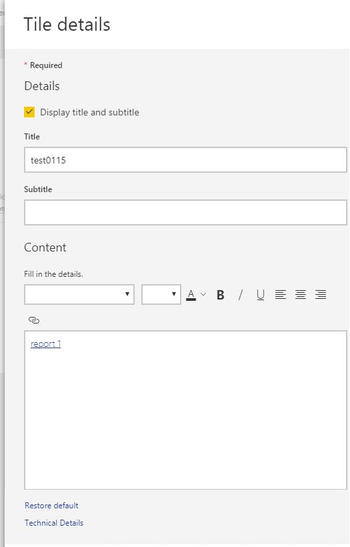
Task: Click inside the content text area
Action: pos(185,410)
